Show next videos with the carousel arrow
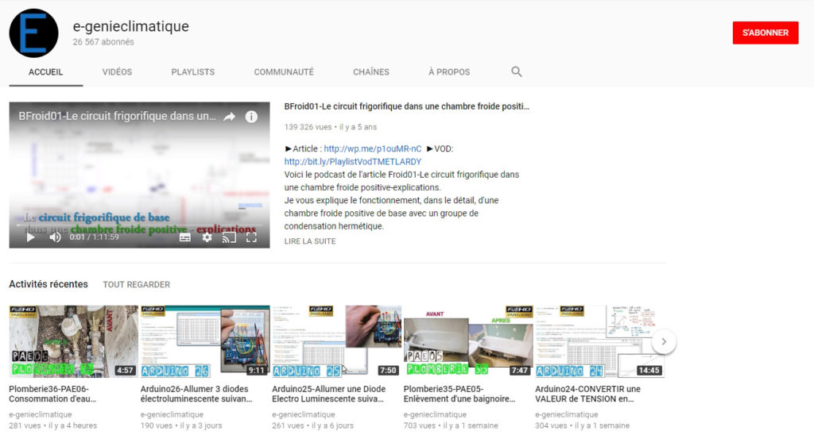 [664, 341]
